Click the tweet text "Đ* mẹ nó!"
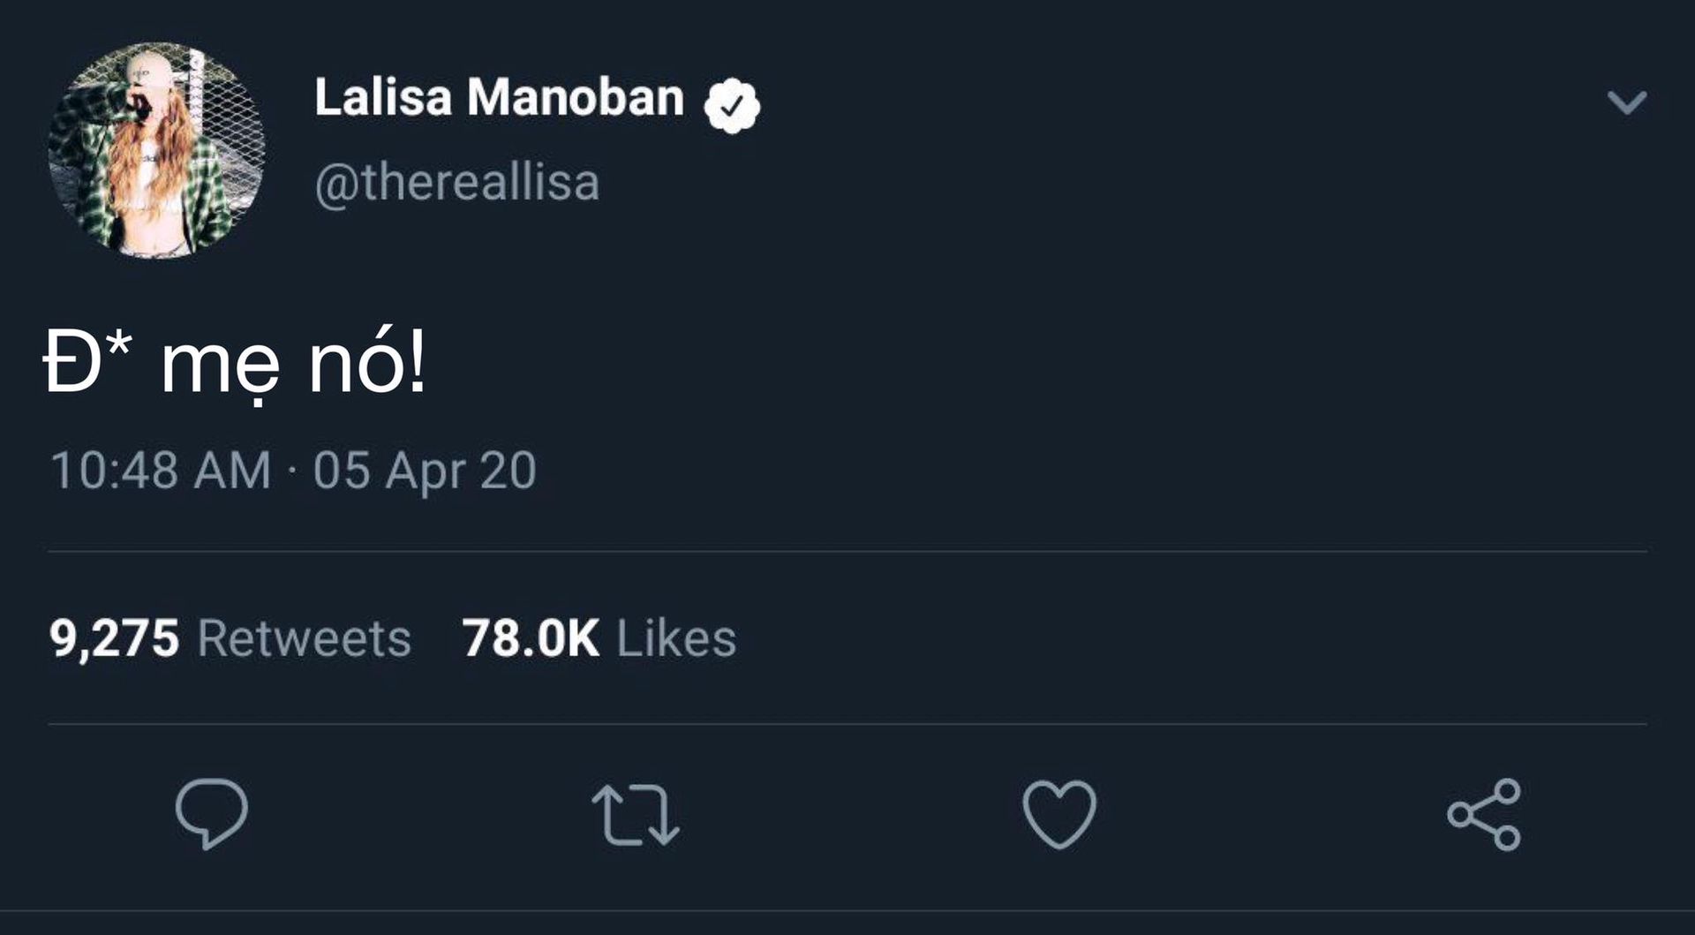Viewport: 1695px width, 935px height. [236, 365]
